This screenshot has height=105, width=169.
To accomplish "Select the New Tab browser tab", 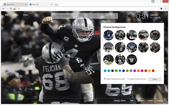I will click(41, 4).
